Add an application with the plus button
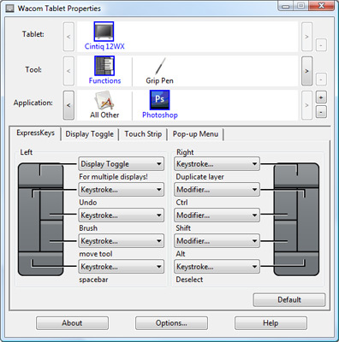The width and height of the screenshot is (339, 342). pos(321,97)
